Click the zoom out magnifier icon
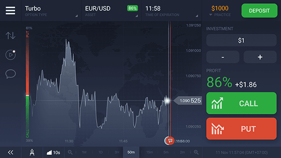Screen dimensions: 281x158 click(70, 152)
